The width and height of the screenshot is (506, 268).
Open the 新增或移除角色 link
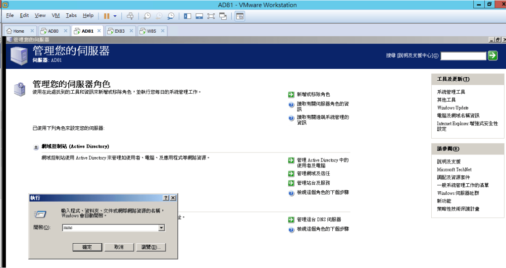pos(313,94)
